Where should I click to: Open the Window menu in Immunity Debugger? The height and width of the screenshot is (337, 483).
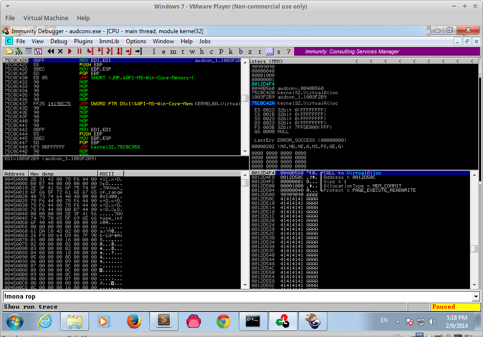click(x=163, y=41)
